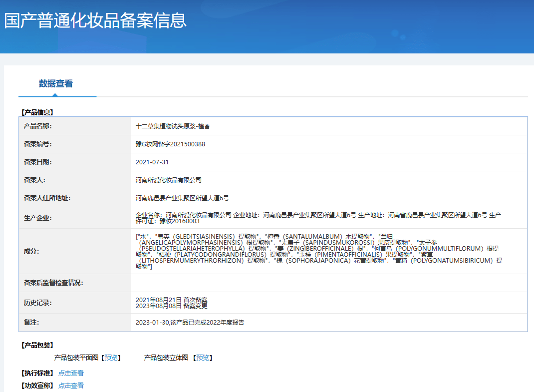Preview the 产品包装立体图 image

203,358
